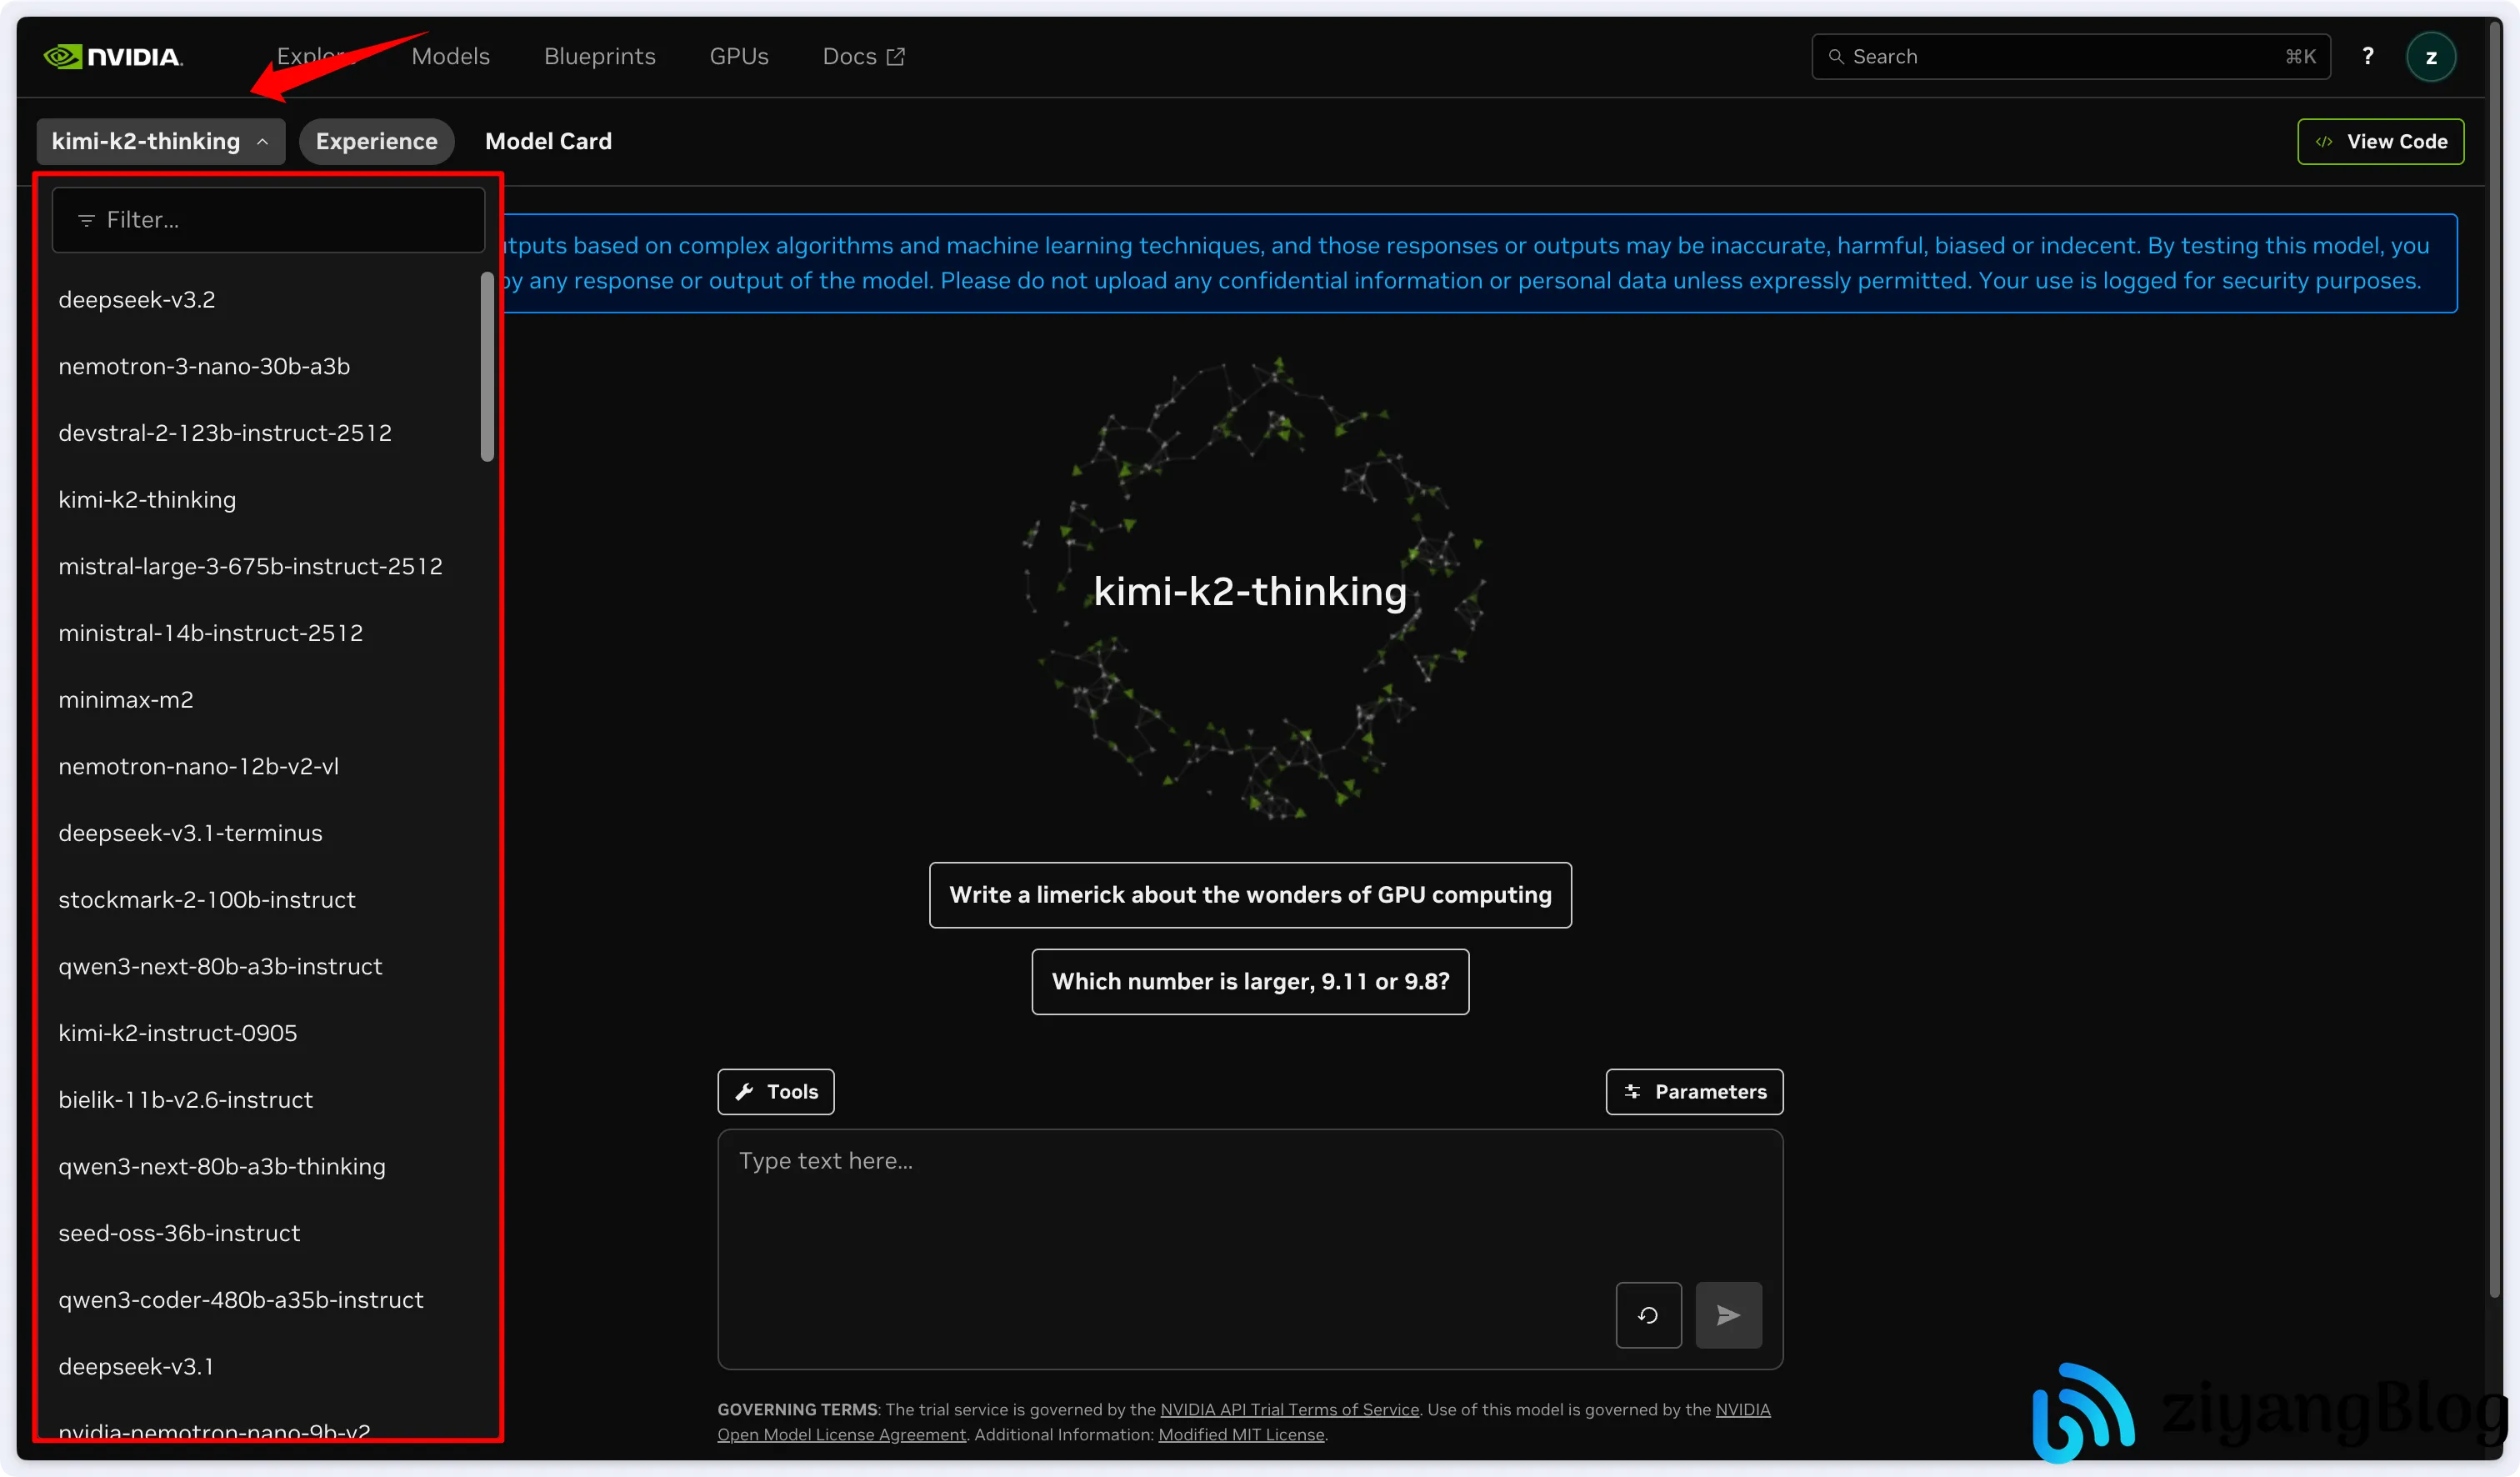Open user avatar z menu
This screenshot has height=1477, width=2520.
pos(2430,57)
